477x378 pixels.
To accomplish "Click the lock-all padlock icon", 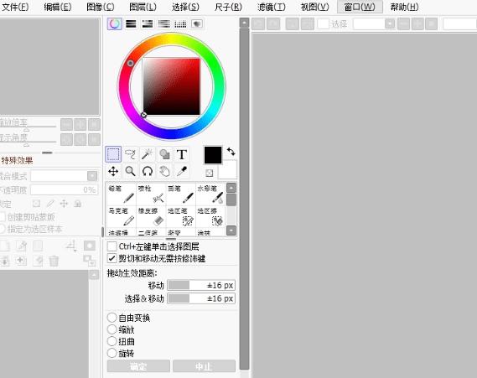I will point(78,204).
